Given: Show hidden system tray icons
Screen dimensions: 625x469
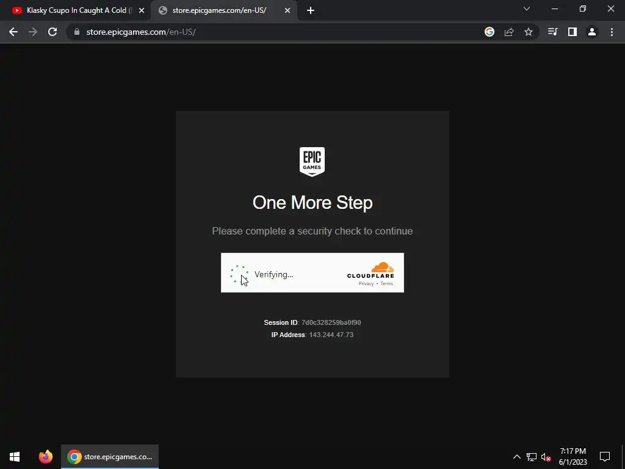Looking at the screenshot, I should (x=516, y=457).
